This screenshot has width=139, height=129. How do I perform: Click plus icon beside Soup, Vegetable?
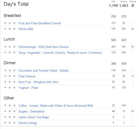coord(5,52)
